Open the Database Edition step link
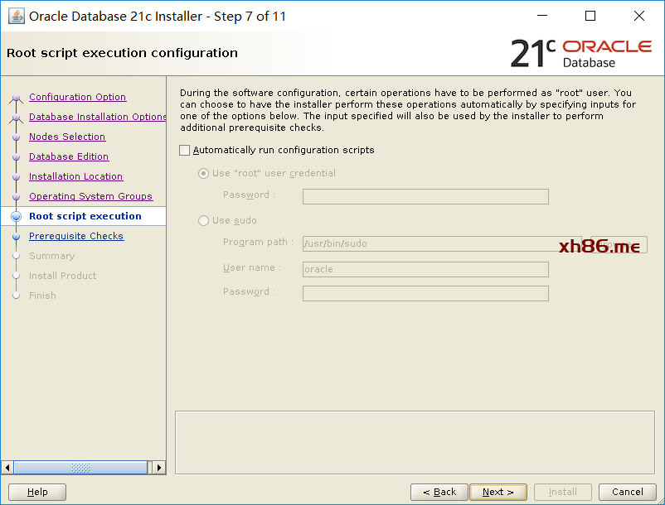 [x=69, y=156]
